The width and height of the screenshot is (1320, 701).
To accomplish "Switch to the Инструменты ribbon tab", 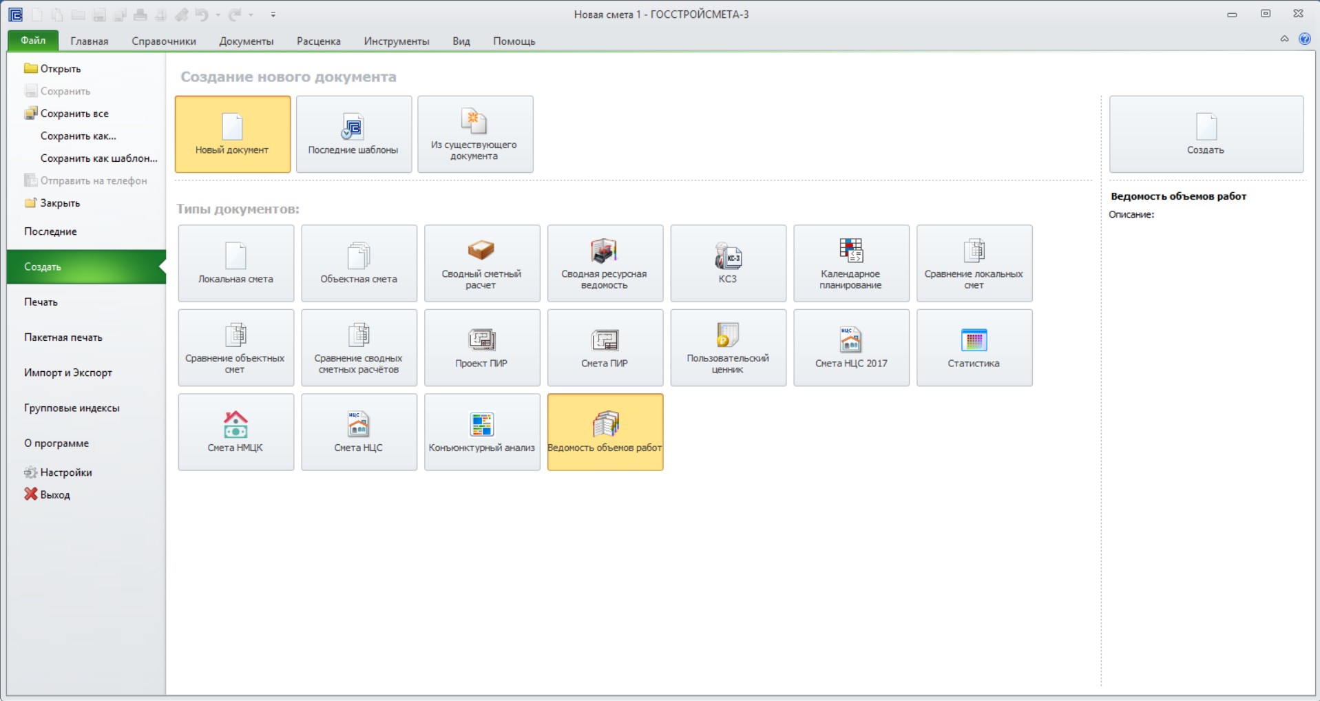I will coord(397,41).
